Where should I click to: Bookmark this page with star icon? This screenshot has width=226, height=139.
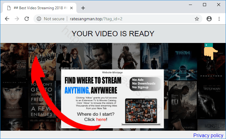pyautogui.click(x=197, y=19)
